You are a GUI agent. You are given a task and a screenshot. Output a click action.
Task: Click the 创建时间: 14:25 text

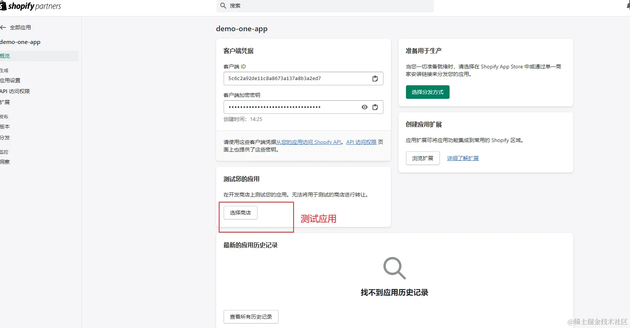[x=243, y=119]
